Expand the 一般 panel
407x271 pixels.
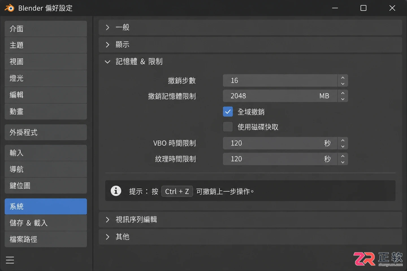click(250, 27)
